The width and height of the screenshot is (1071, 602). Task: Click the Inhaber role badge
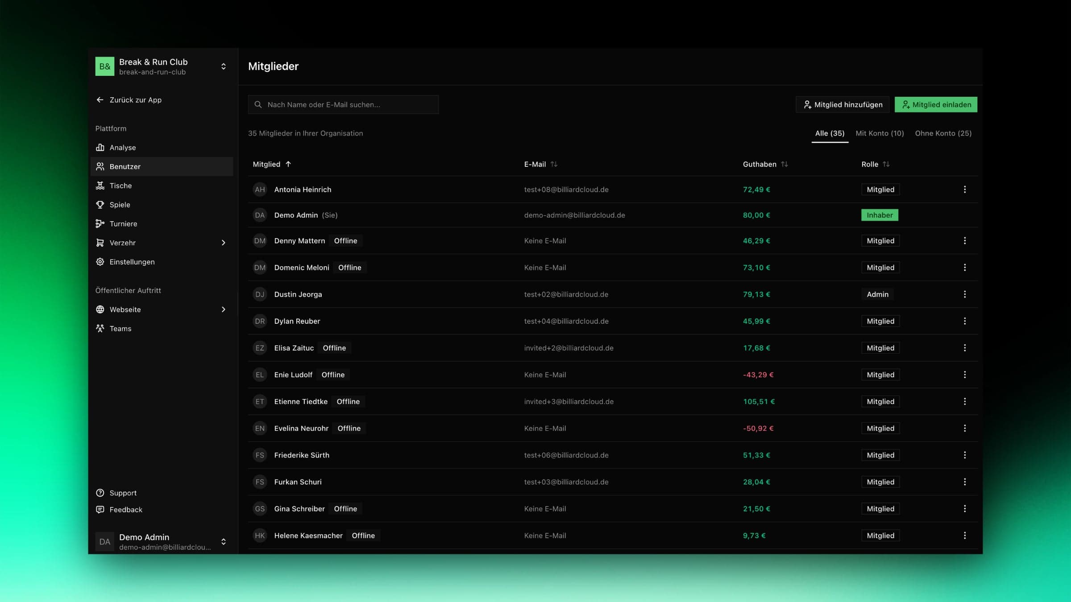point(880,215)
